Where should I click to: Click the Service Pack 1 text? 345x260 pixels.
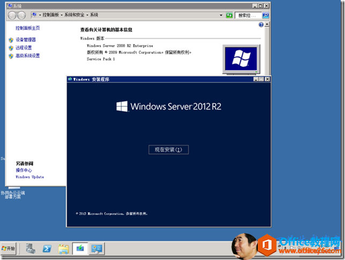[x=101, y=59]
